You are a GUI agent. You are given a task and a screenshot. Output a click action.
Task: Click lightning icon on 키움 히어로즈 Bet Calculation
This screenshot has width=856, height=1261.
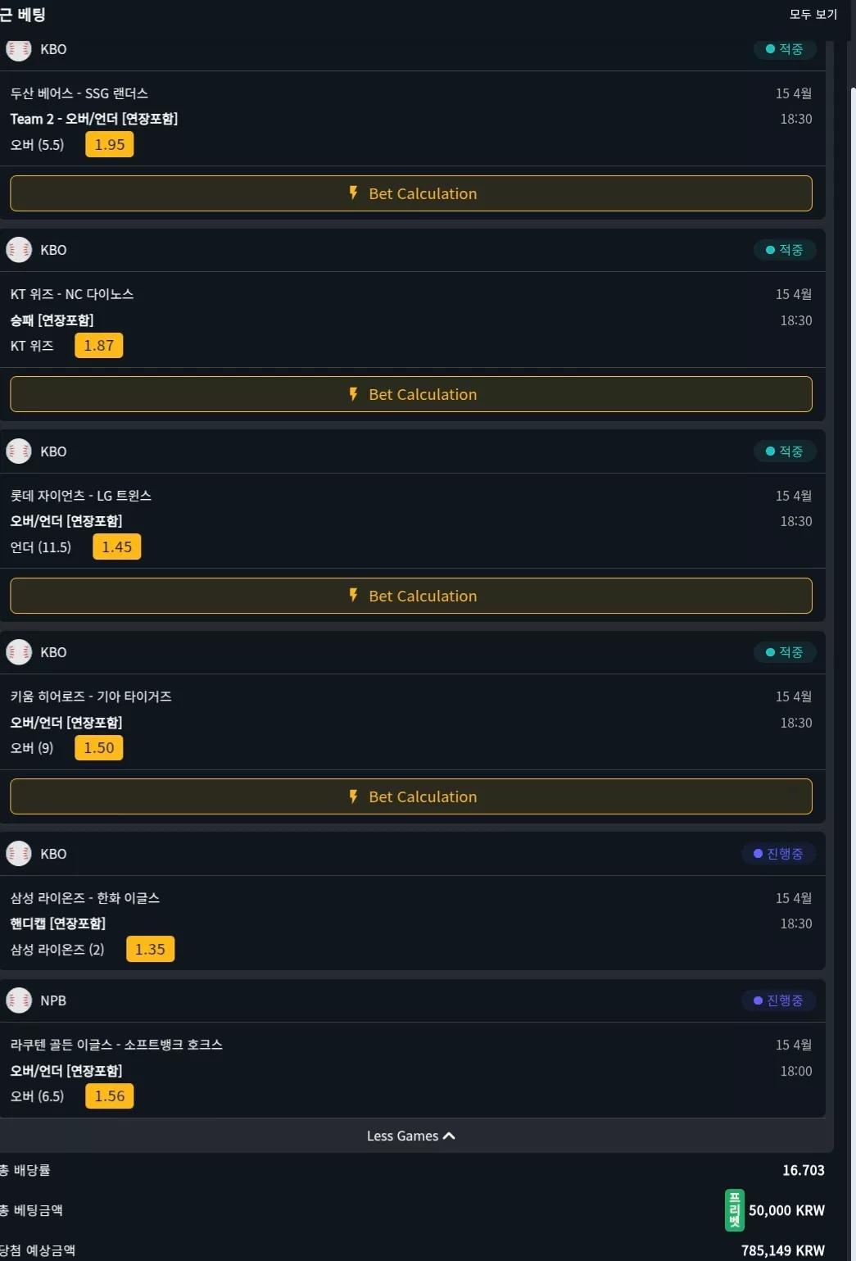click(353, 796)
